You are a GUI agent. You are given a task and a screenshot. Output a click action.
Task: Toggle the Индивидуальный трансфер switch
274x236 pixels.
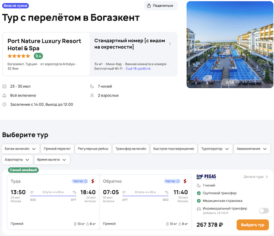263,210
